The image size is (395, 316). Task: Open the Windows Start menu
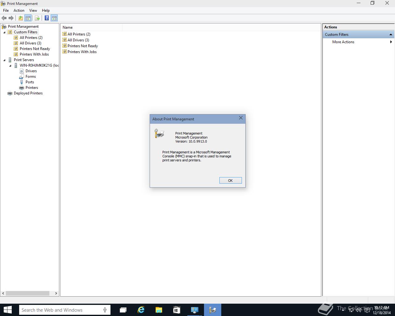point(7,310)
